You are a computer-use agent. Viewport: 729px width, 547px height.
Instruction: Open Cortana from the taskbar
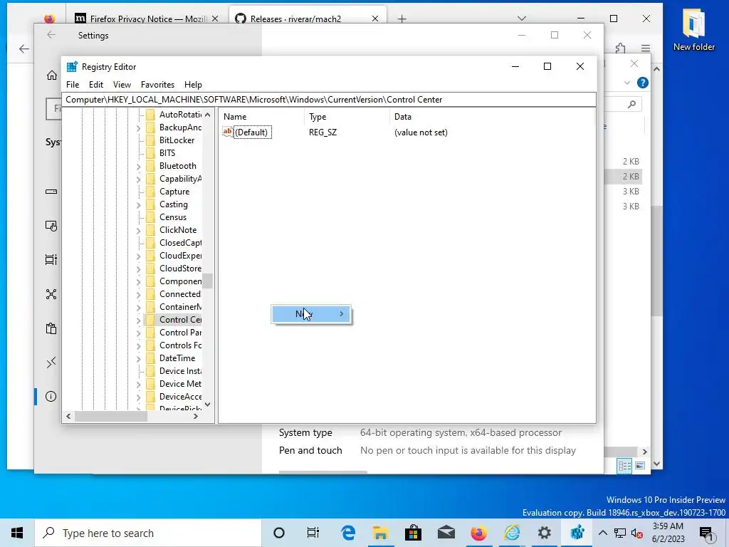coord(279,533)
